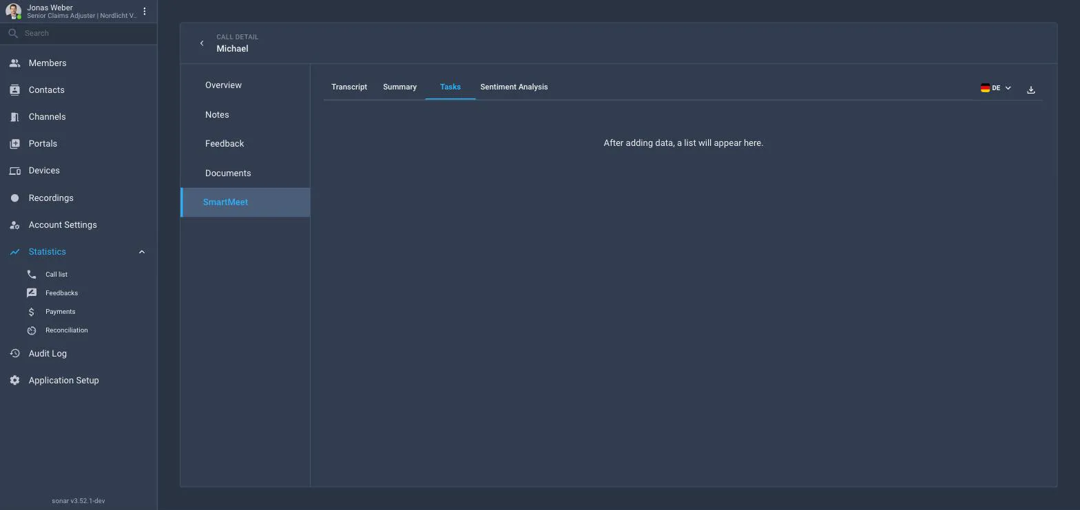Screen dimensions: 1080x510
Task: Click the Contacts icon in sidebar
Action: pos(14,90)
